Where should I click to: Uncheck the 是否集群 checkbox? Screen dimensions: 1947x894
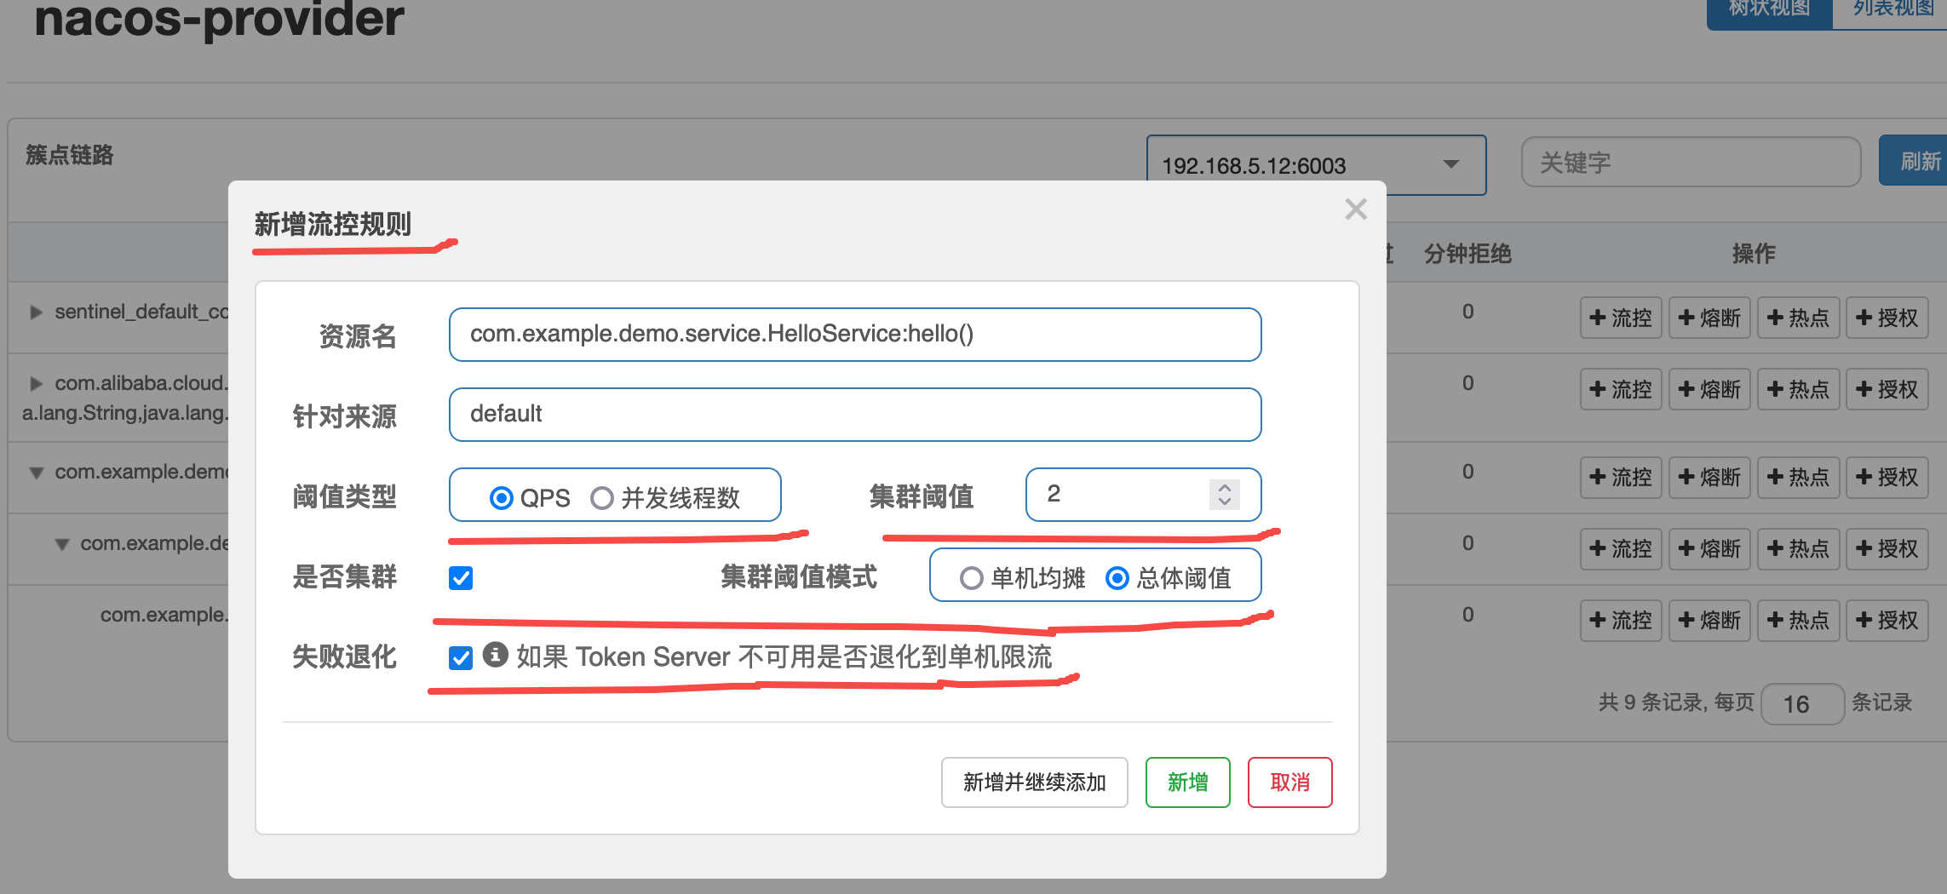[x=460, y=577]
